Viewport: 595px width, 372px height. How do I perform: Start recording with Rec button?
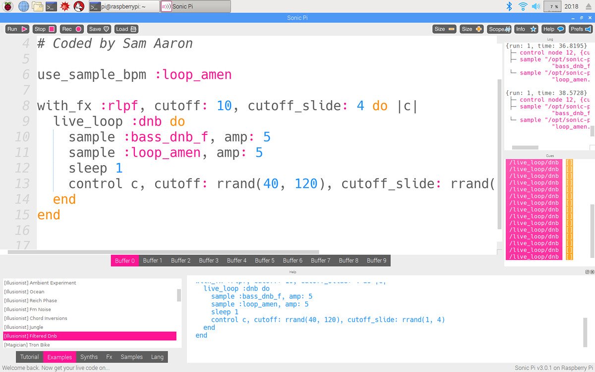72,29
